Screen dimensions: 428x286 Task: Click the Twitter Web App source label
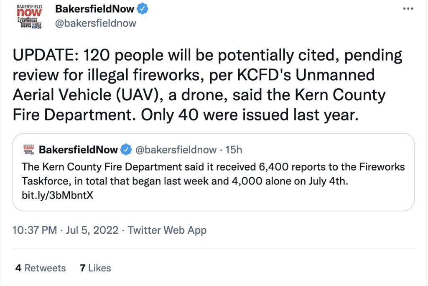pyautogui.click(x=167, y=230)
